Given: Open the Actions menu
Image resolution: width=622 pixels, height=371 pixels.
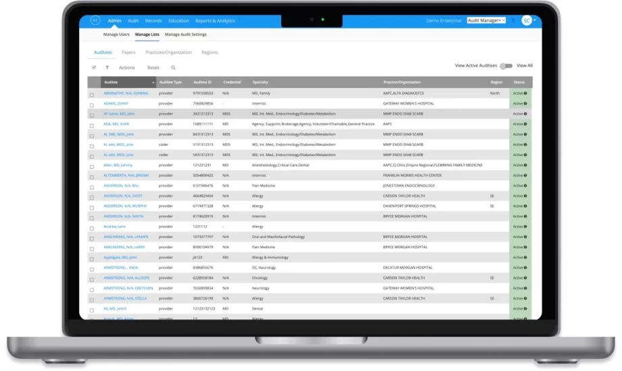Looking at the screenshot, I should [x=127, y=67].
